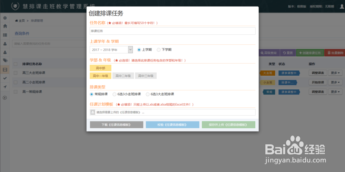The width and height of the screenshot is (345, 172).
Task: Open the list icon in left sidebar
Action: pos(5,35)
